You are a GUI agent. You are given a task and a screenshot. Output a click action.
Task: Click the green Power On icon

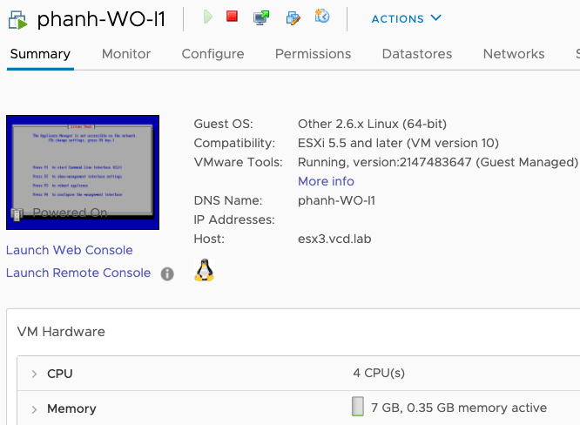[207, 17]
